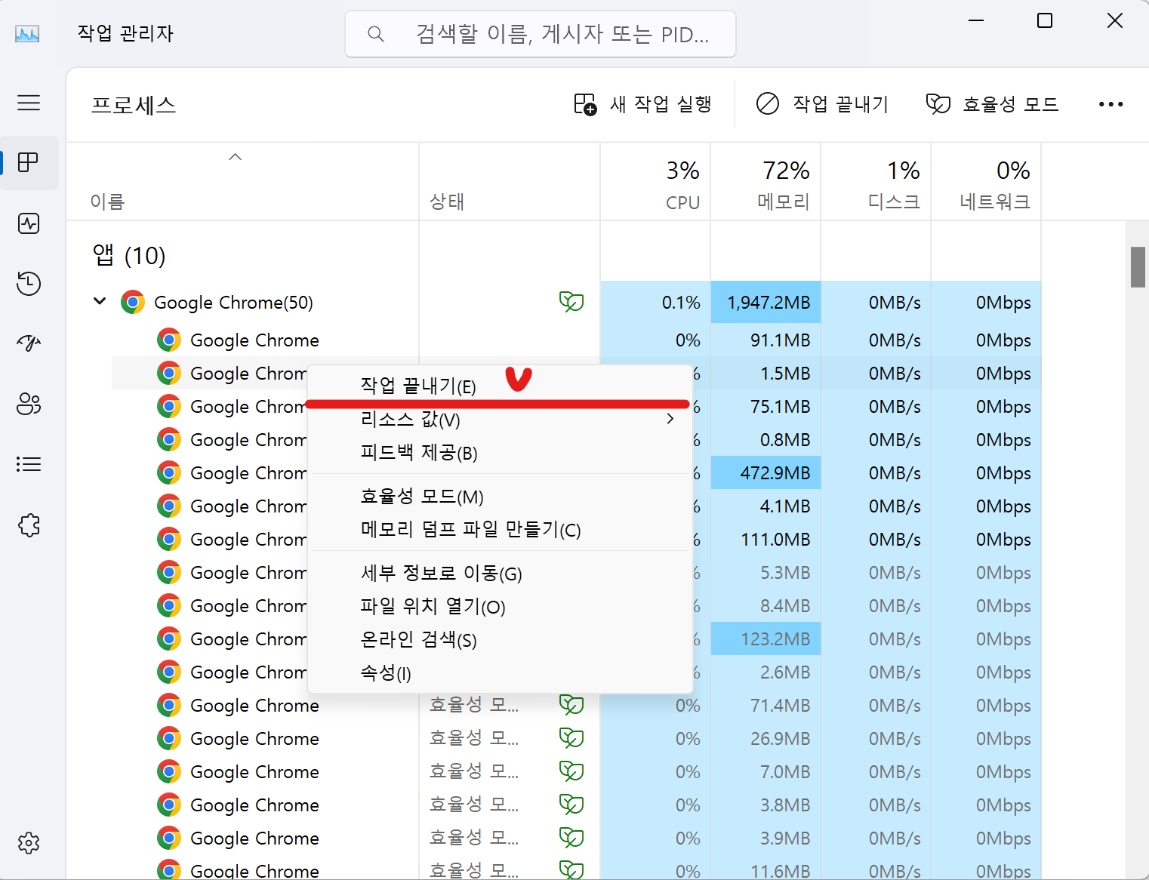Choose 세부 정보로 이동(G)

(501, 574)
